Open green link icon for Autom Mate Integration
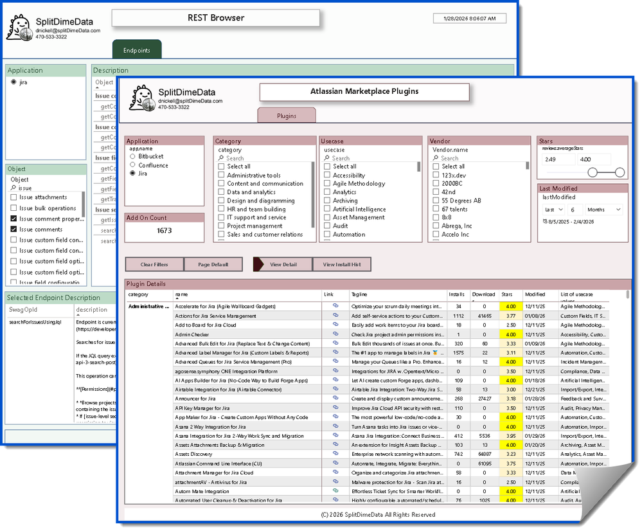Viewport: 642px width, 531px height. [335, 491]
